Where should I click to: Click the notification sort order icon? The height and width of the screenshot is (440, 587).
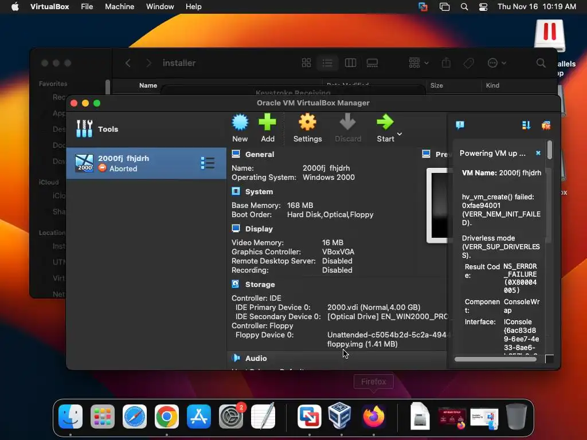tap(526, 125)
